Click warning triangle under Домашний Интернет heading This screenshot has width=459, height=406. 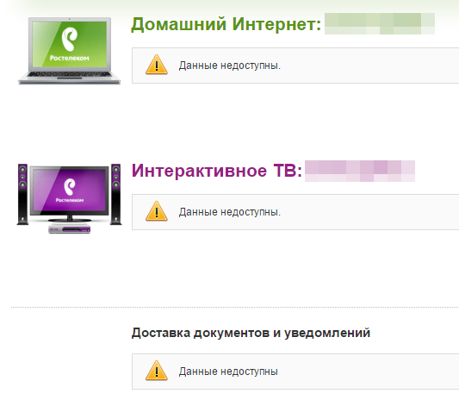157,65
